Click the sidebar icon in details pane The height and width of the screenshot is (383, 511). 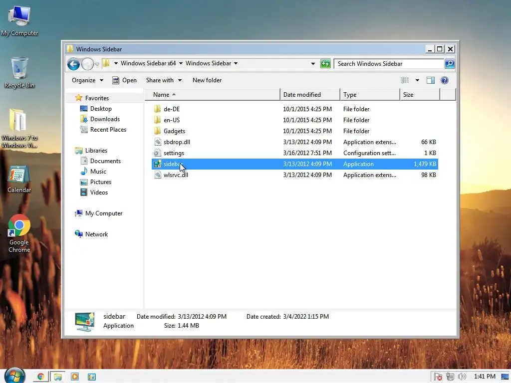[84, 322]
